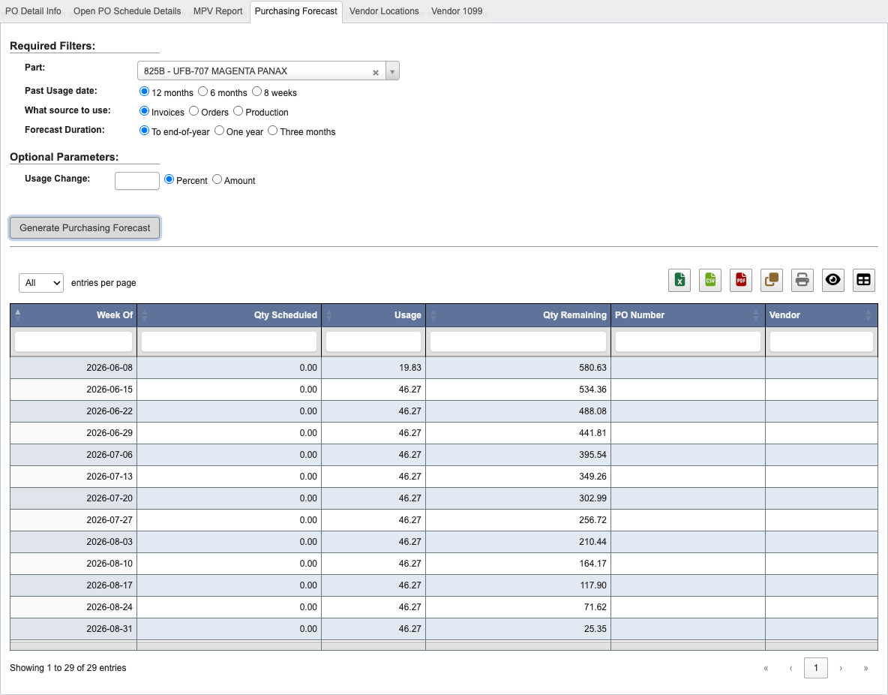Clear the selected part with the x
The width and height of the screenshot is (888, 695).
pyautogui.click(x=376, y=73)
